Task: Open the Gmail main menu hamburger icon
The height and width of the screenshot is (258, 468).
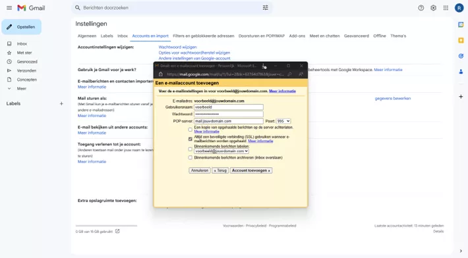Action: tap(9, 8)
